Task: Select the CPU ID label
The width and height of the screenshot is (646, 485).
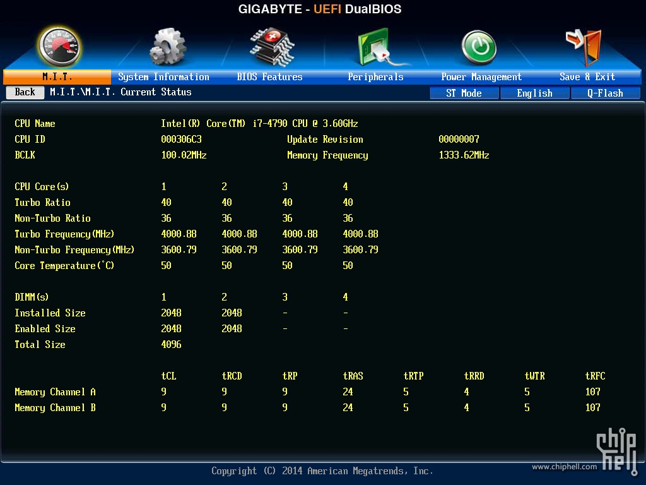Action: [x=30, y=140]
